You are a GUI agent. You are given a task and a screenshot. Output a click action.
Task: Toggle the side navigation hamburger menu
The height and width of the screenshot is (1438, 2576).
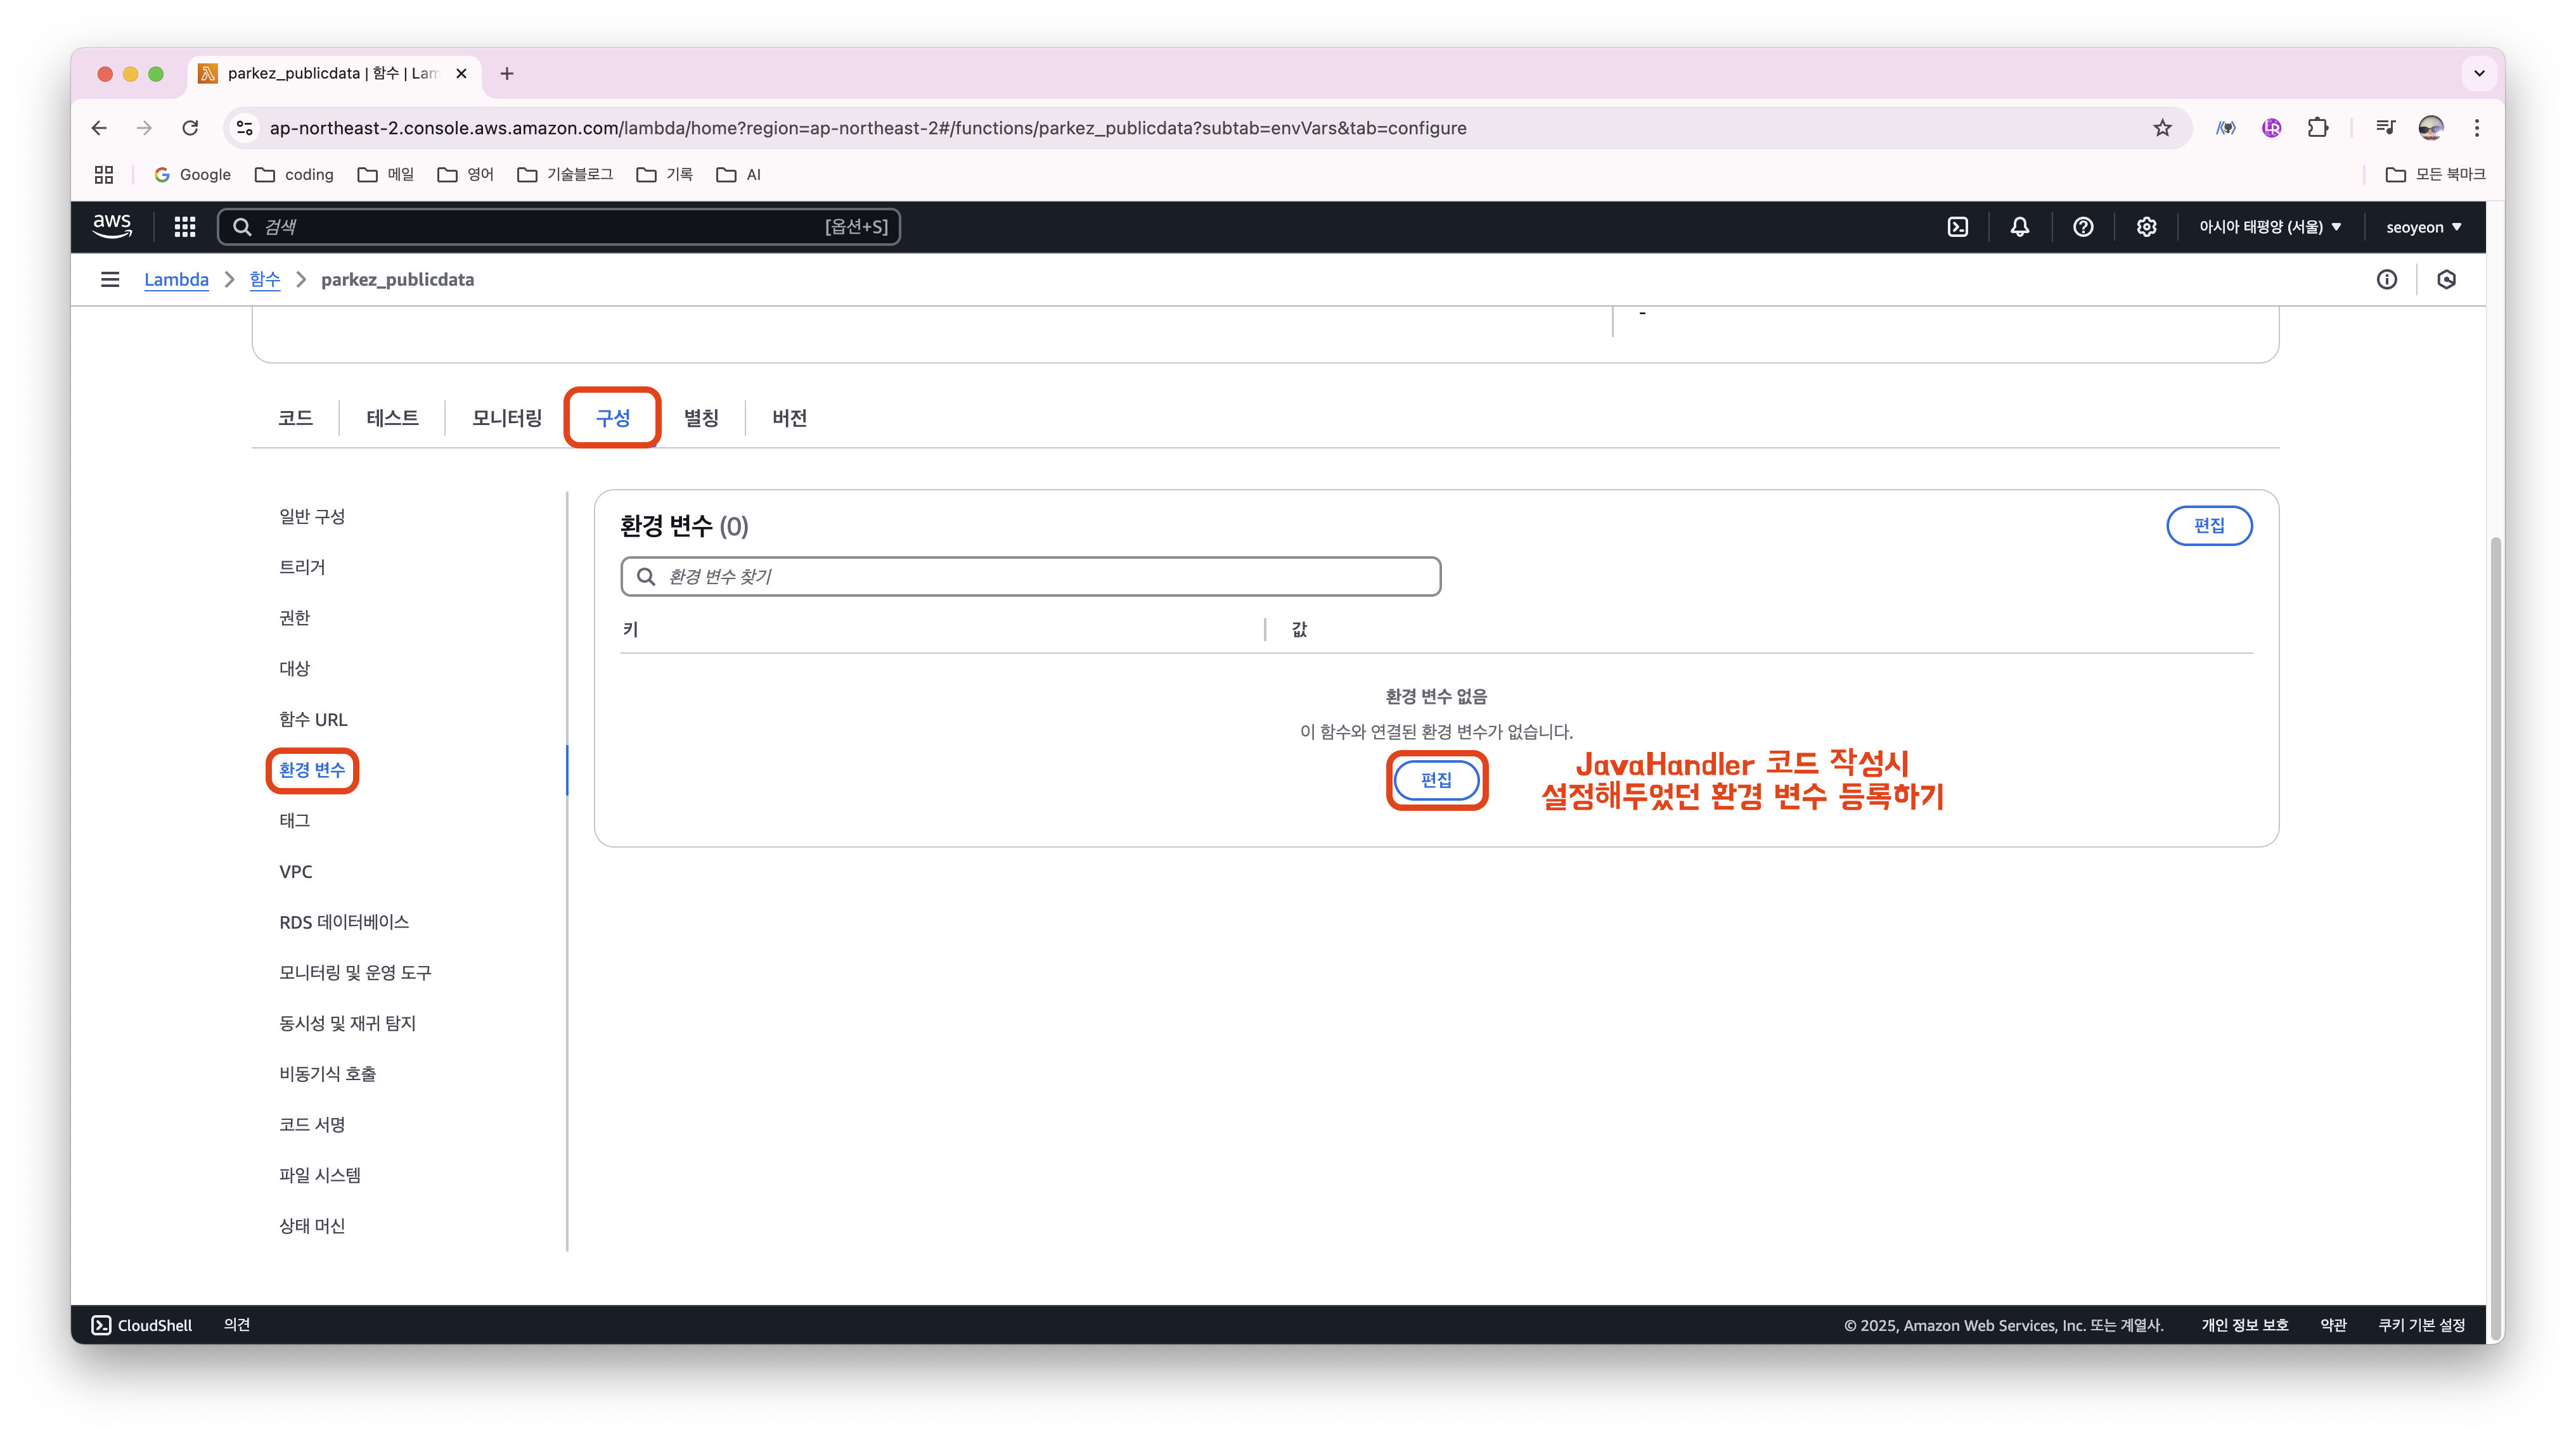coord(110,280)
